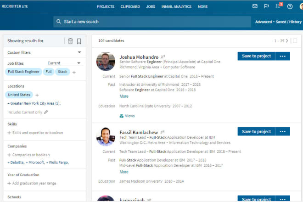
Task: Select the 'Stack' job title chip
Action: 62,72
